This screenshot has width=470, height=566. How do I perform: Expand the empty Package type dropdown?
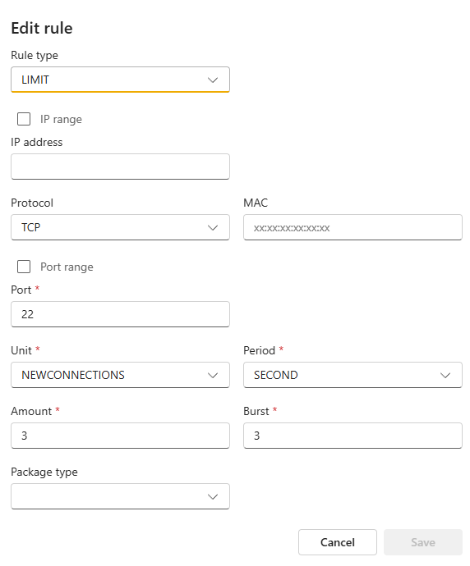120,496
